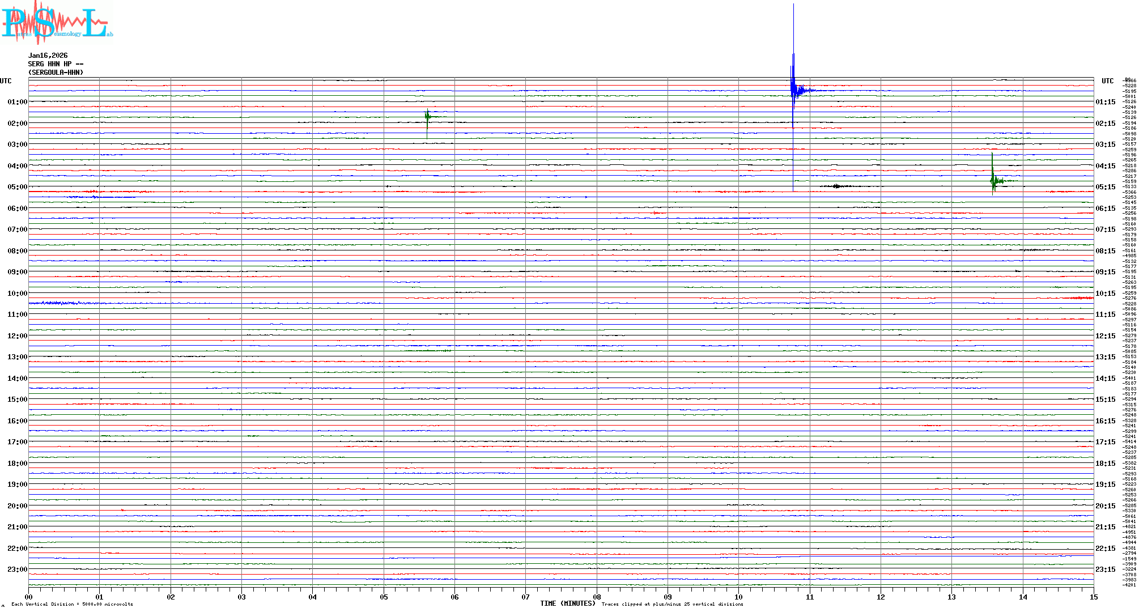Screen dimensions: 1139x612
Task: Click the minute 10 tick on bottom axis
Action: point(738,597)
